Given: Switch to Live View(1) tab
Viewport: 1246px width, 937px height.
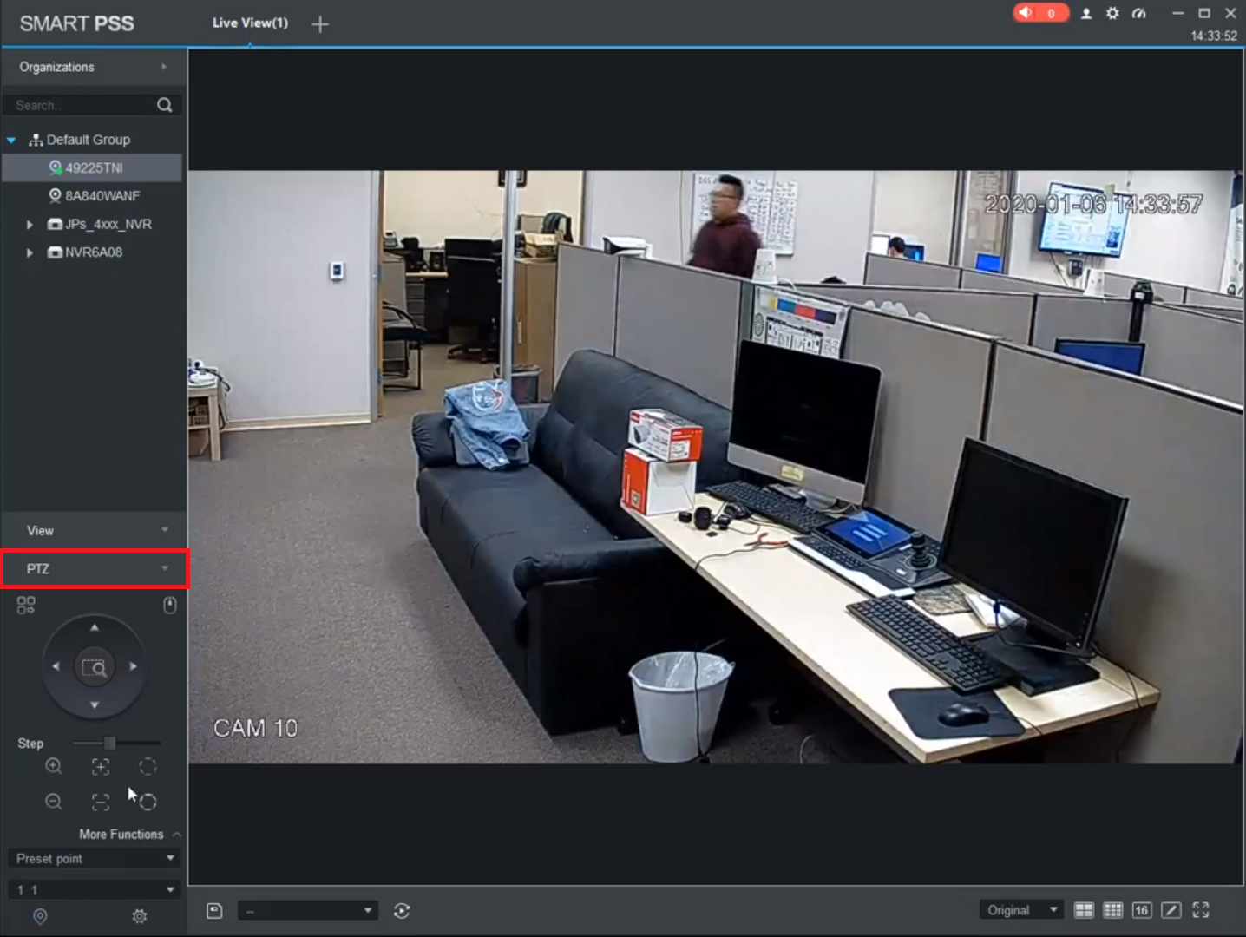Looking at the screenshot, I should [x=250, y=23].
